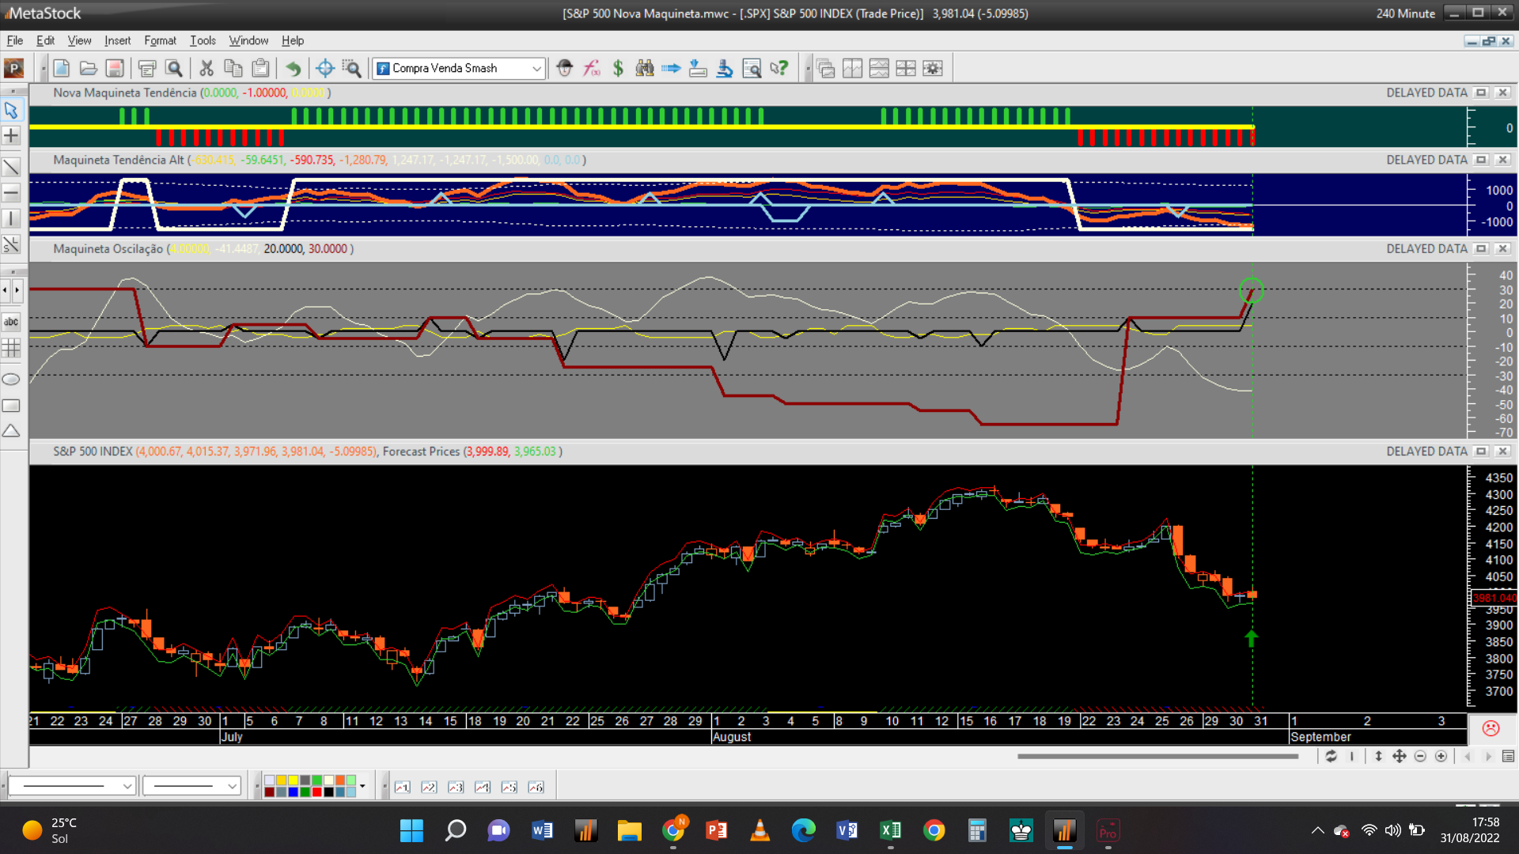Image resolution: width=1519 pixels, height=854 pixels.
Task: Select the crosshair Choose Security icon
Action: coord(324,69)
